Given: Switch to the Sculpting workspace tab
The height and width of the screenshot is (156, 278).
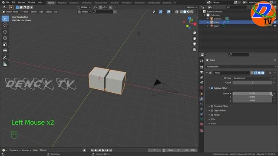Looking at the screenshot, I should pyautogui.click(x=74, y=3).
